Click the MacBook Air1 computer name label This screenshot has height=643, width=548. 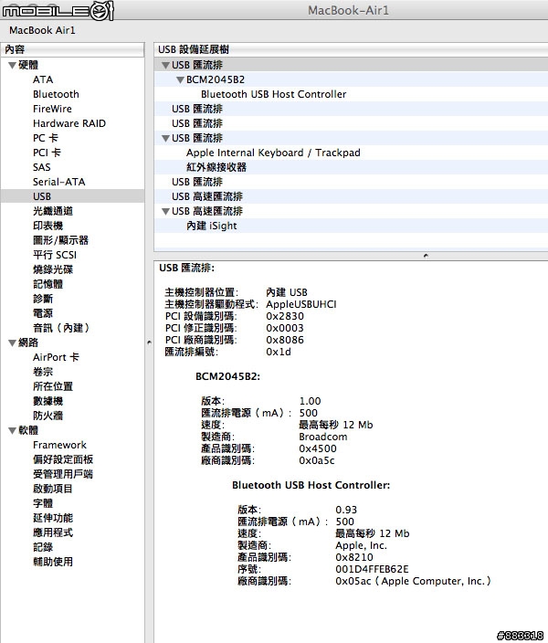click(x=42, y=30)
